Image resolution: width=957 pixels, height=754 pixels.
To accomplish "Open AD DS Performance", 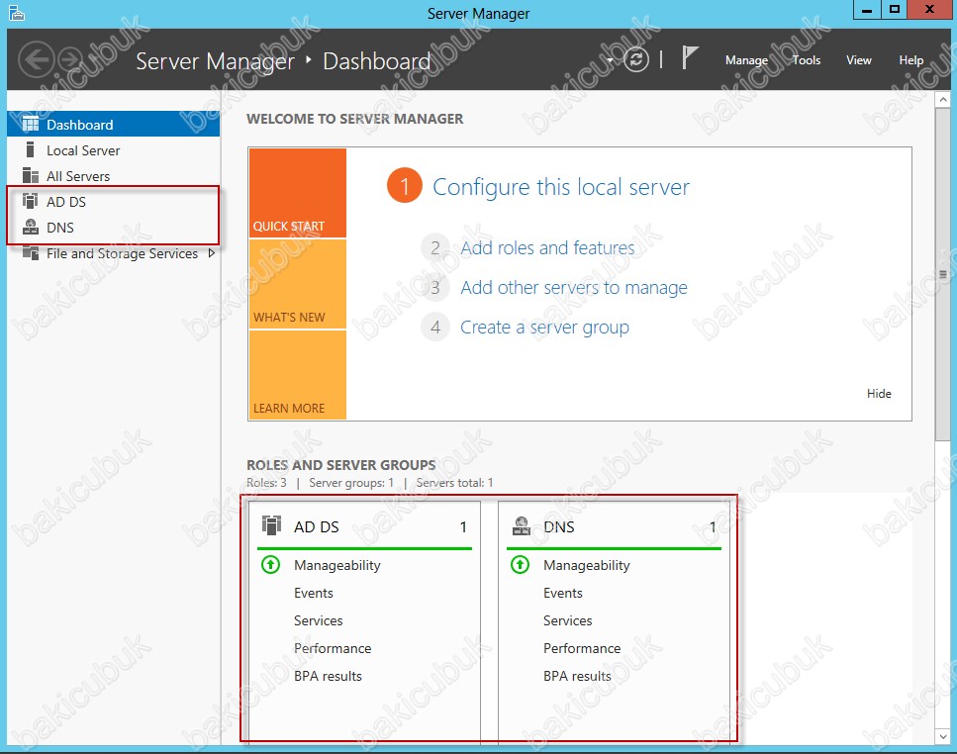I will point(333,648).
